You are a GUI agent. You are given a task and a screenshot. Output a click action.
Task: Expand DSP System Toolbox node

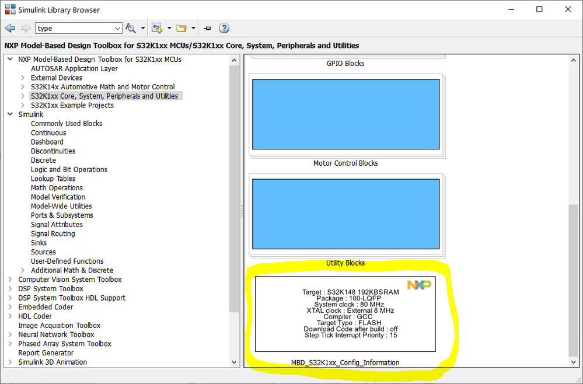(x=11, y=288)
